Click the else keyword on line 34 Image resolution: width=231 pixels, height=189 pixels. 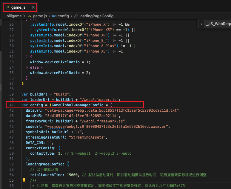click(34, 67)
